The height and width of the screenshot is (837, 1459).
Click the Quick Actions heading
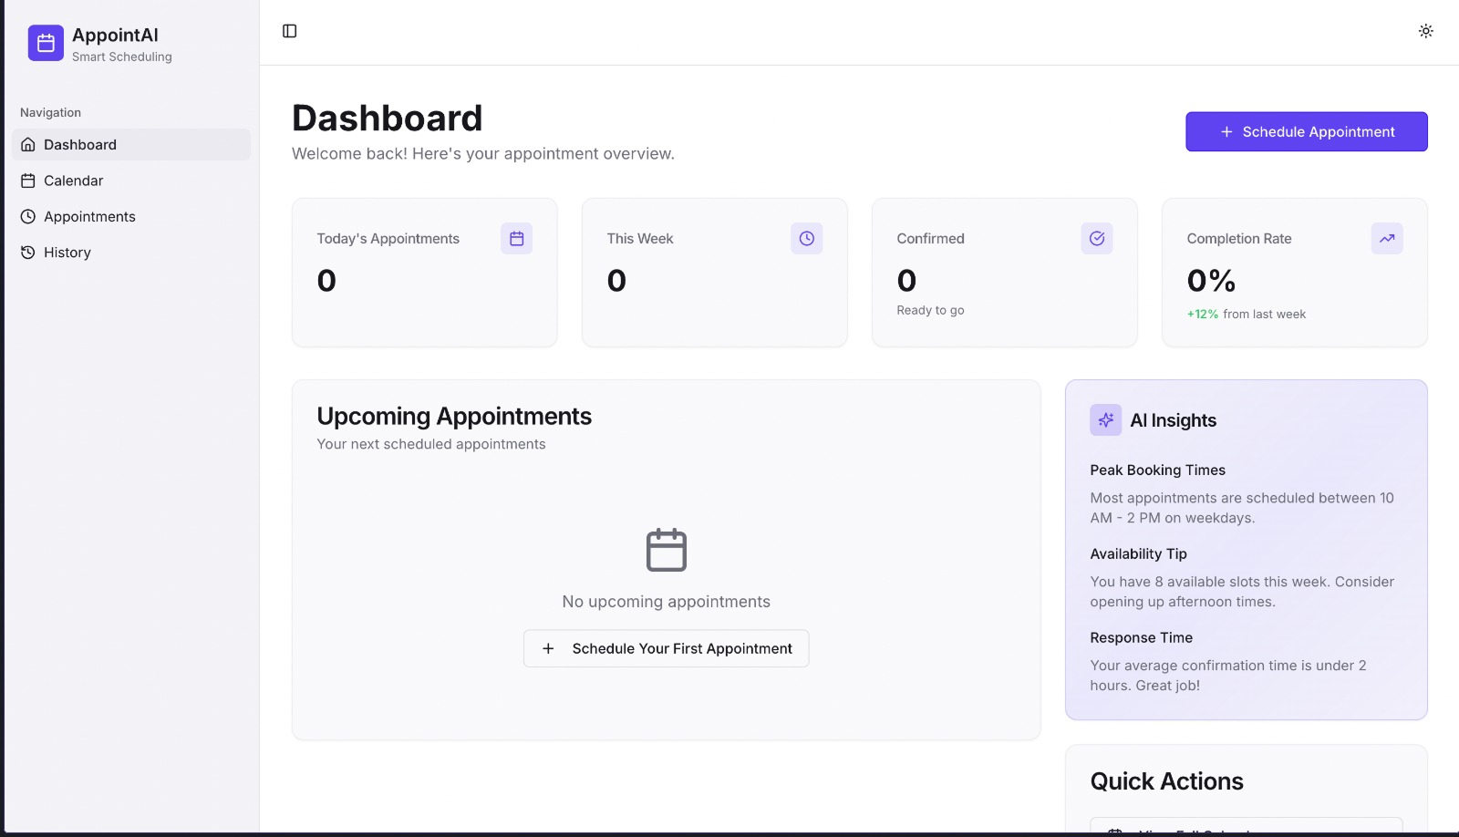pyautogui.click(x=1166, y=781)
